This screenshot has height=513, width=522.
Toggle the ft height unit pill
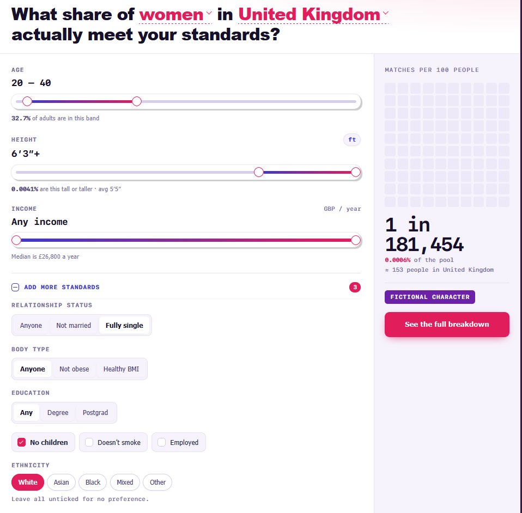click(352, 140)
